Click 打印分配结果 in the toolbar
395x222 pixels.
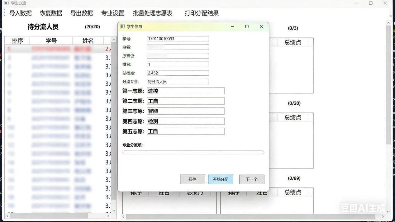tap(202, 13)
